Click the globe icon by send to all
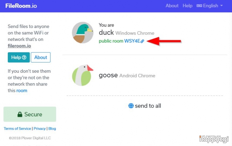The width and height of the screenshot is (232, 146). click(x=131, y=106)
